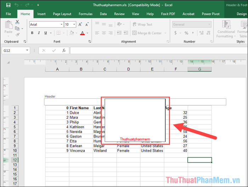Click the Cut scissors icon
This screenshot has width=248, height=187.
pyautogui.click(x=17, y=22)
